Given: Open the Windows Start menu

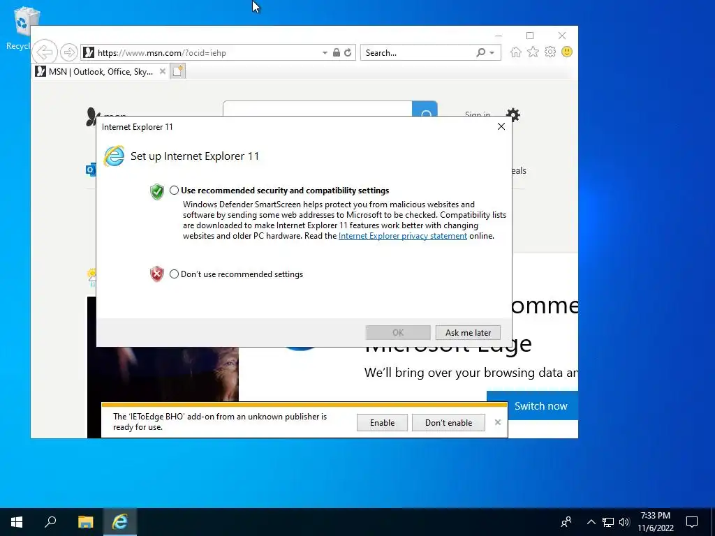Looking at the screenshot, I should tap(17, 522).
